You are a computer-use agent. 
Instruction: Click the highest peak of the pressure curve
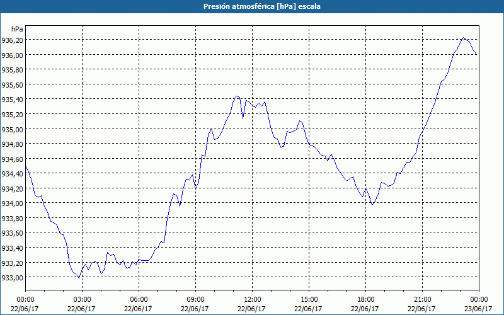pyautogui.click(x=464, y=38)
